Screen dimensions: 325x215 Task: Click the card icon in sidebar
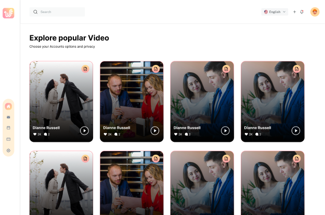click(x=8, y=139)
